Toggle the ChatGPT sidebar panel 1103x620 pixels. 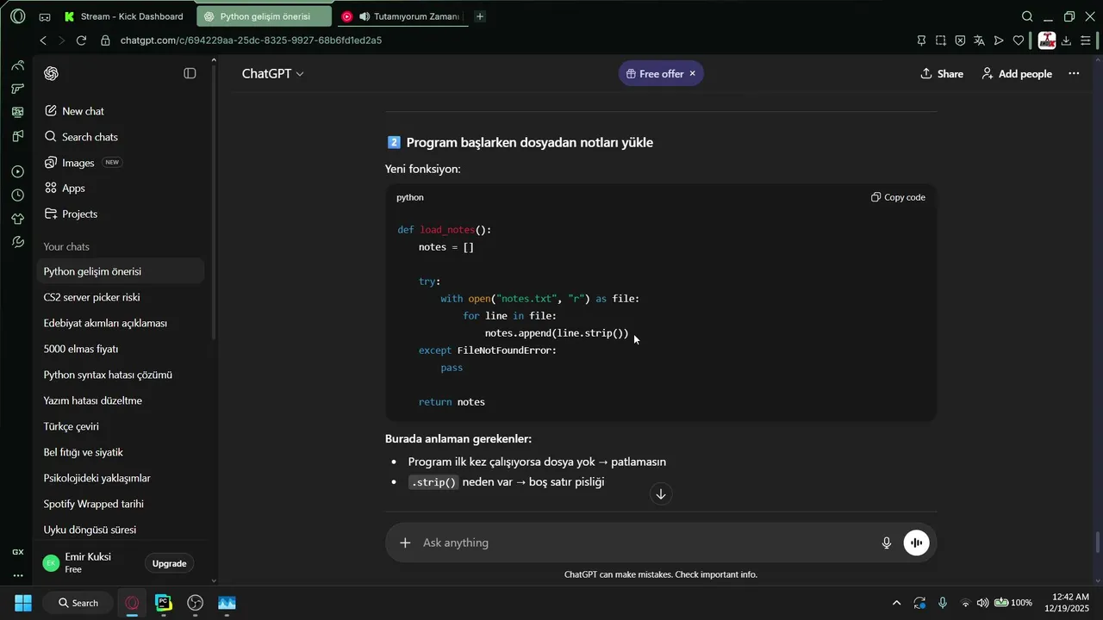pos(190,74)
